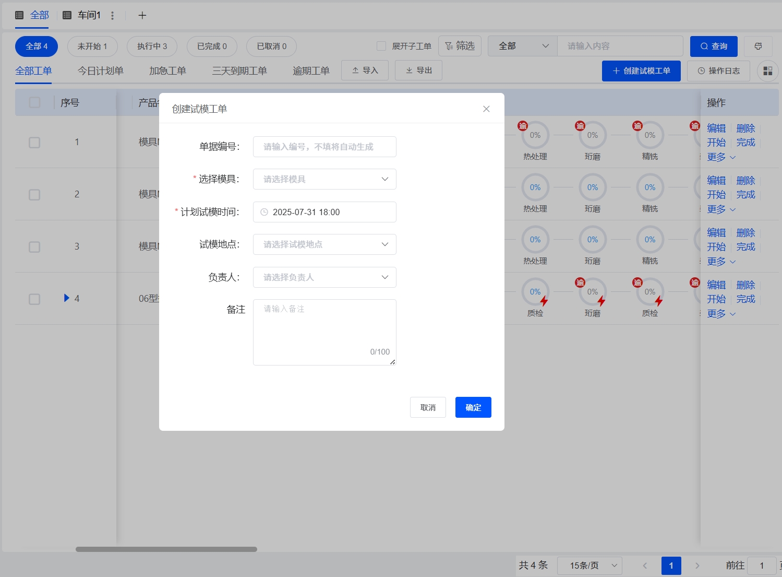Cancel the dialog with 取消
The image size is (782, 577).
[428, 407]
